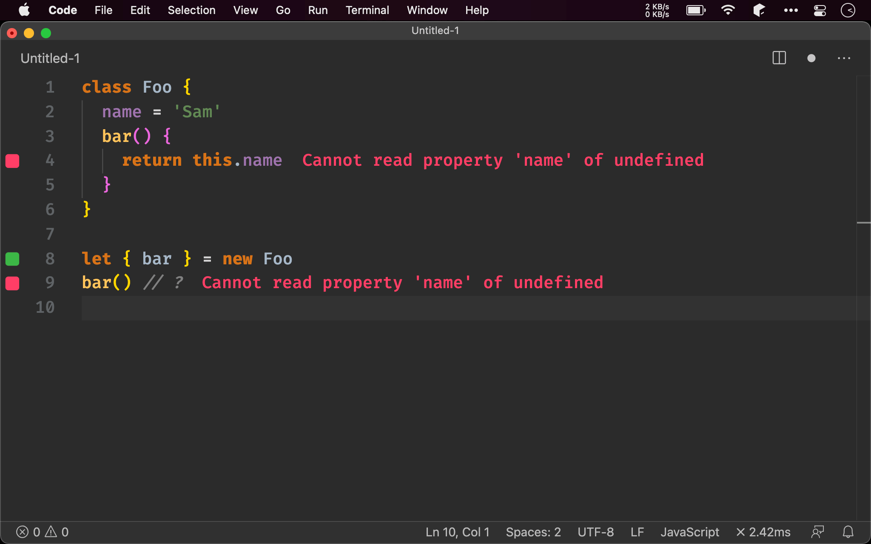Open the Selection menu
This screenshot has width=871, height=544.
point(191,10)
